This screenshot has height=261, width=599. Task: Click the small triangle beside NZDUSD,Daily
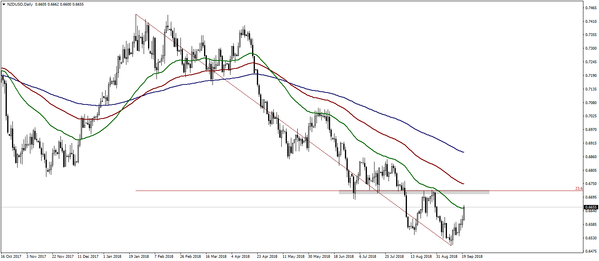tap(4, 4)
